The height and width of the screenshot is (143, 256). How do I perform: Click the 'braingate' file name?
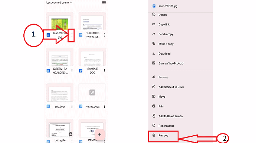coord(60,140)
